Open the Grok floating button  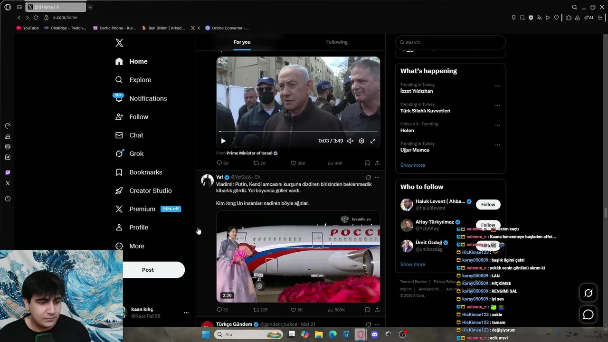[588, 293]
